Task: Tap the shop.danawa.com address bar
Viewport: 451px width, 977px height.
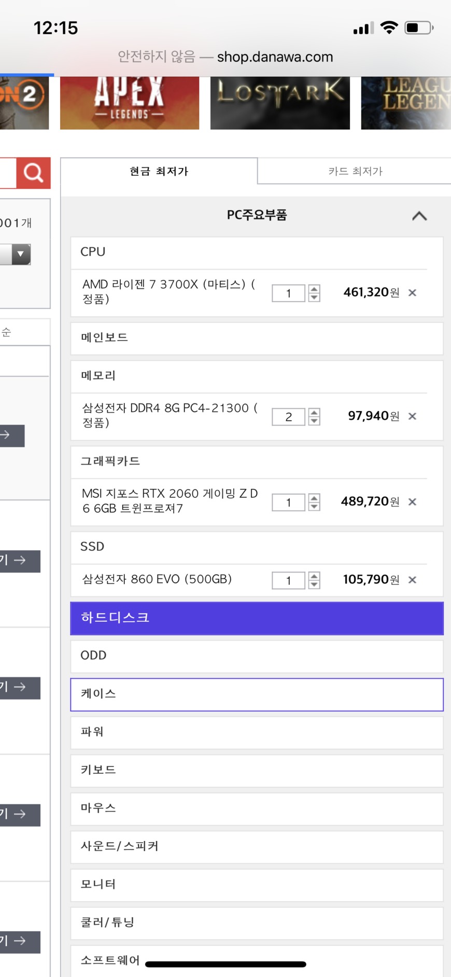Action: tap(225, 57)
